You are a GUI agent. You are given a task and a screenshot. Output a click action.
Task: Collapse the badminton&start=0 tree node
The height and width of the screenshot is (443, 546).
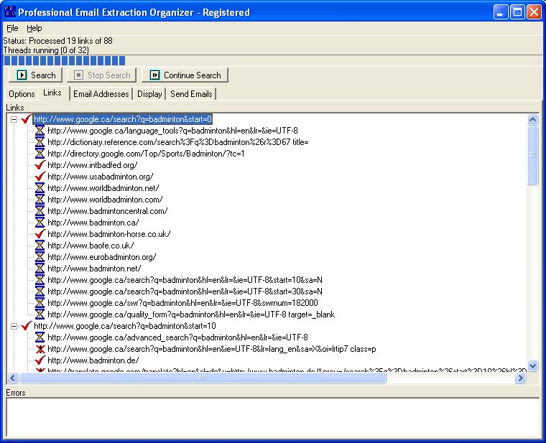[15, 119]
